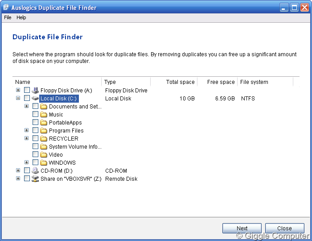The height and width of the screenshot is (241, 312).
Task: Expand the Floppy Disk Drive (A:) node
Action: click(18, 90)
